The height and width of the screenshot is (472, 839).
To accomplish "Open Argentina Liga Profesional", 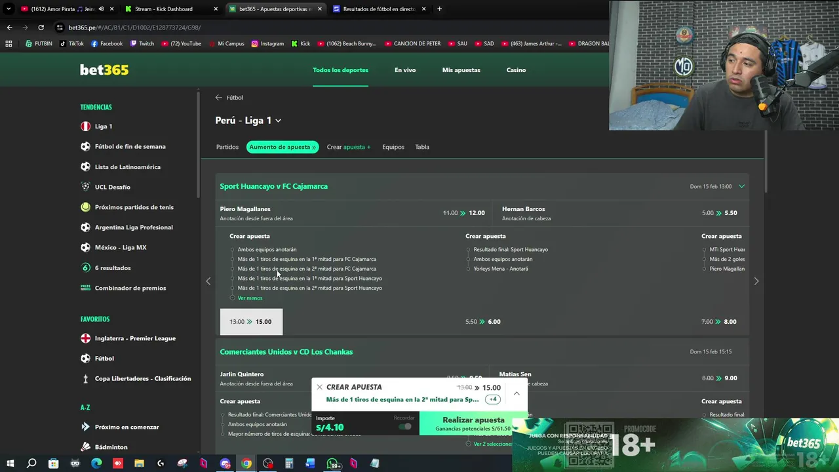I will [134, 227].
